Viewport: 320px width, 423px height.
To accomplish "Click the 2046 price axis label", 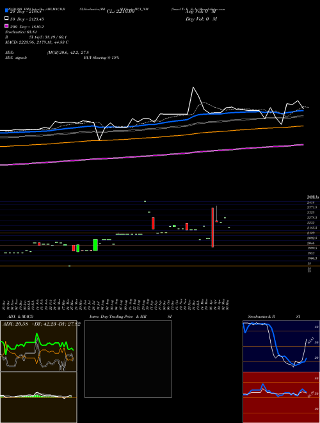I will 311,243.
